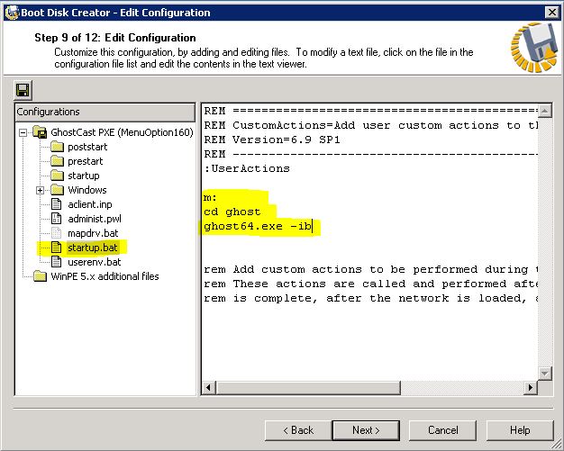Open userenv.bat from the file list
Image resolution: width=564 pixels, height=451 pixels.
click(x=95, y=262)
